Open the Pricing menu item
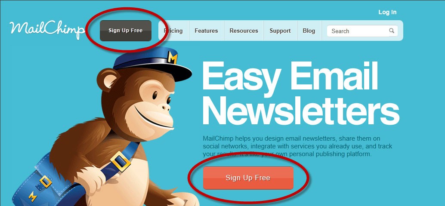445x206 pixels. point(173,31)
